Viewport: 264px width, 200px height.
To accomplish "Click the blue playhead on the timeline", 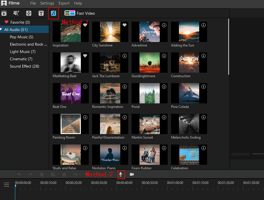I will (15, 186).
